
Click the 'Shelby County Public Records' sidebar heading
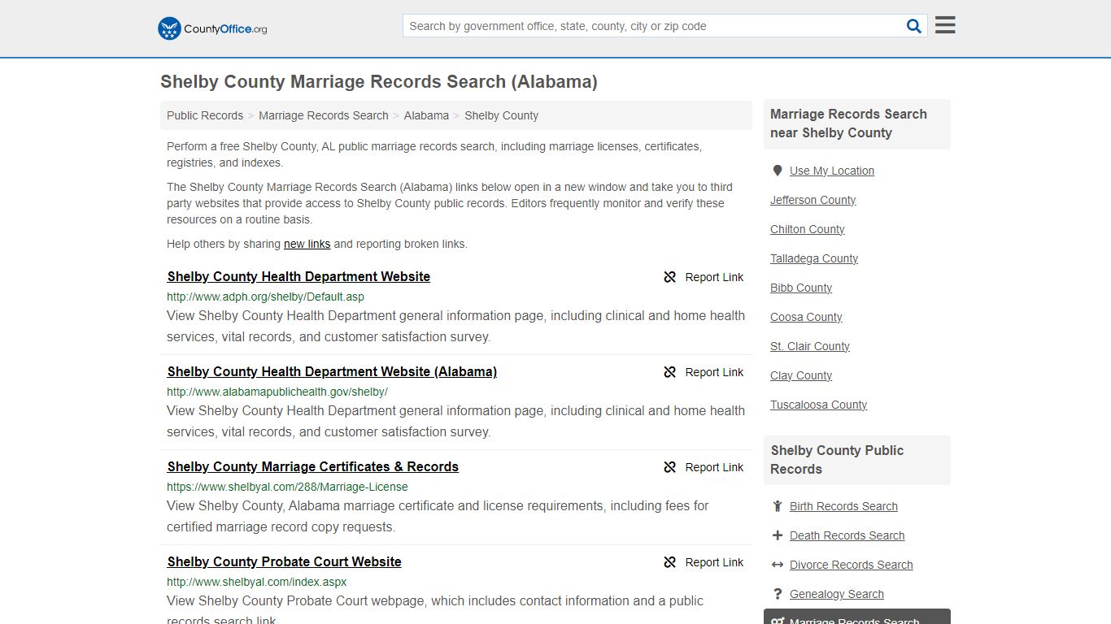point(837,460)
